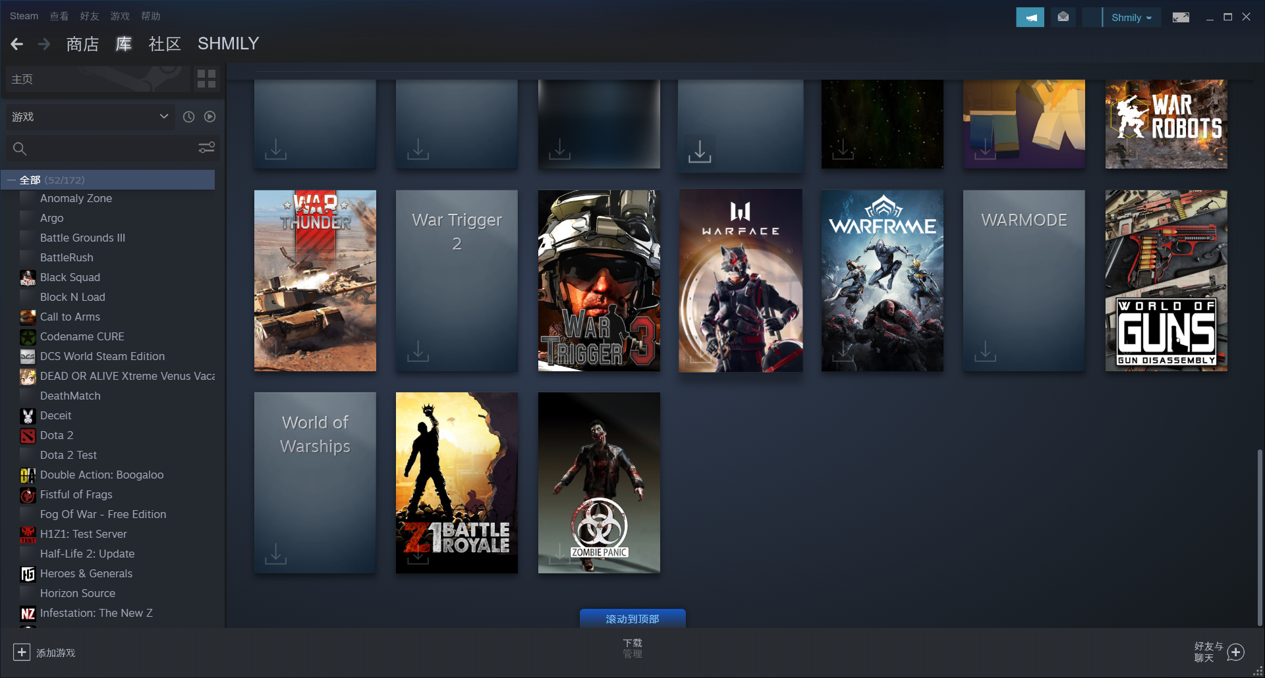The height and width of the screenshot is (678, 1265).
Task: Open the Warframe game cover
Action: 882,280
